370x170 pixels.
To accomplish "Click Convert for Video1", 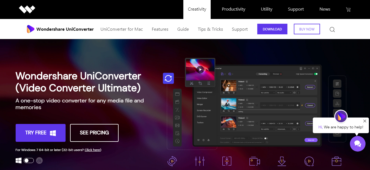I will (x=310, y=87).
